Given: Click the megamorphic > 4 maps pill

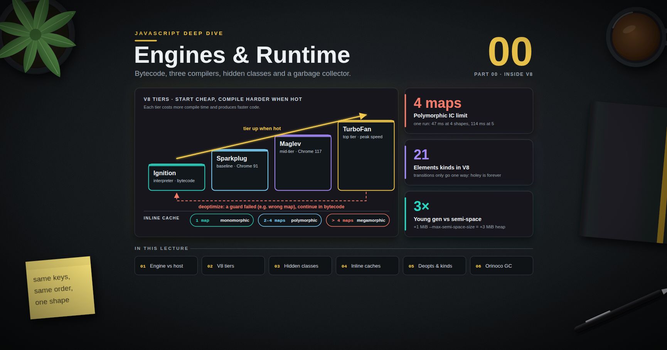Looking at the screenshot, I should [358, 220].
